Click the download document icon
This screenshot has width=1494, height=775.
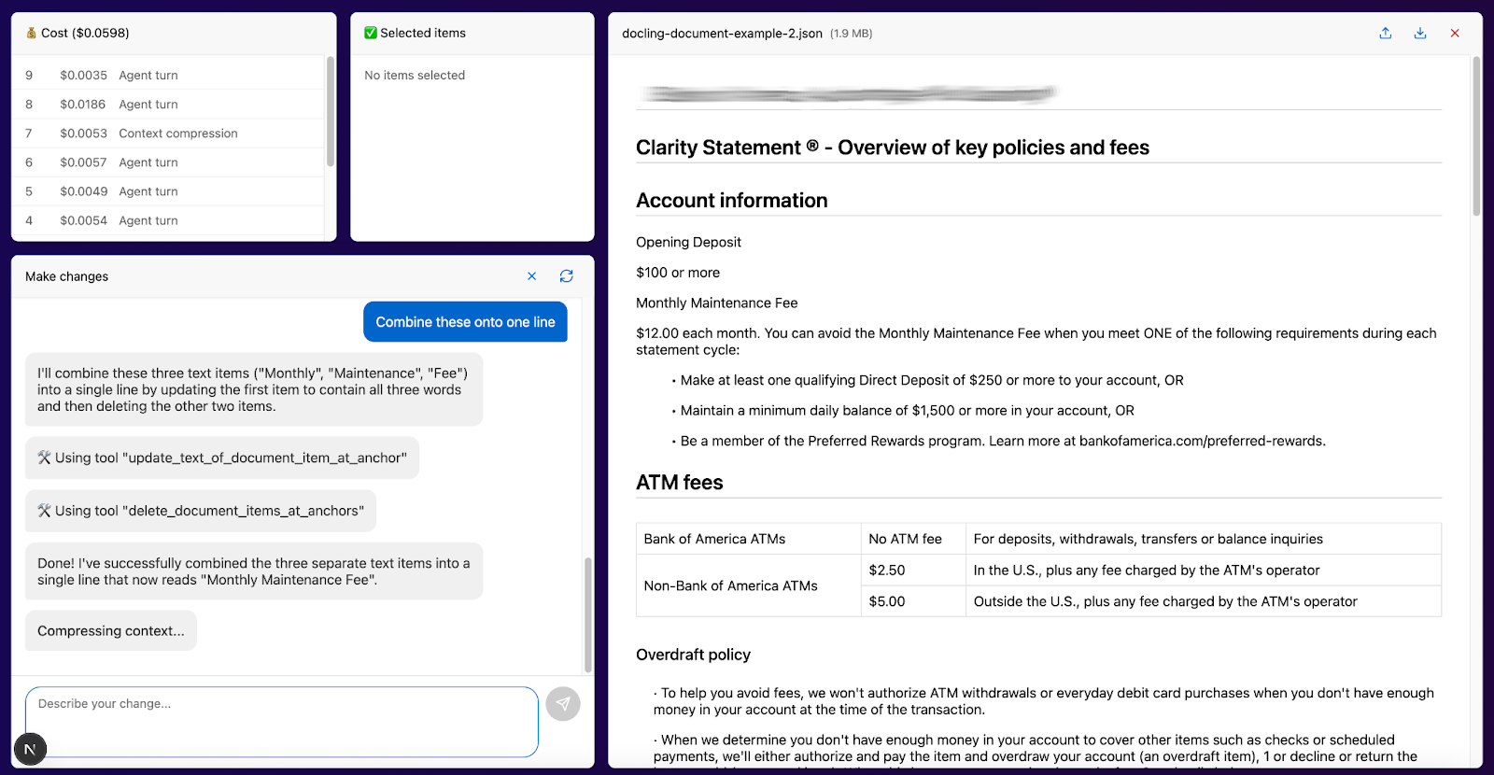[1420, 33]
